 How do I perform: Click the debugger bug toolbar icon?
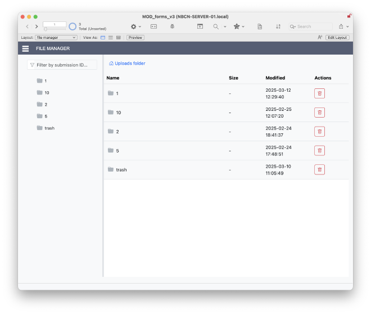pos(172,26)
